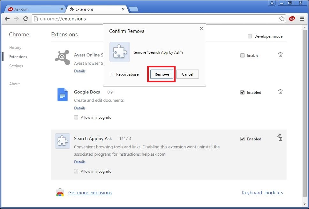The image size is (309, 209).
Task: Reload the page with the refresh icon
Action: click(x=26, y=19)
